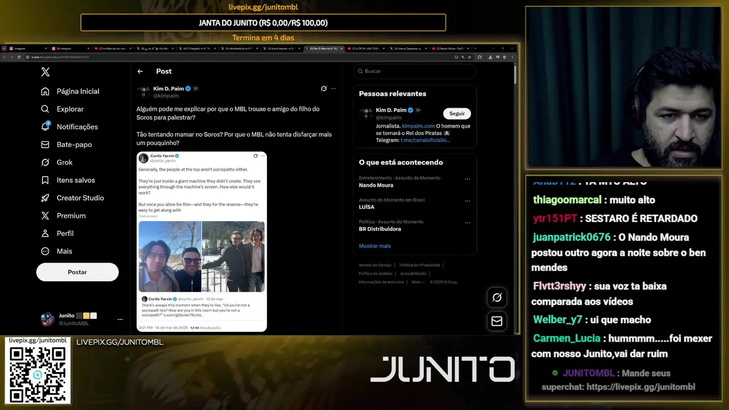Click juanpatrick0676 chat username
Image resolution: width=729 pixels, height=410 pixels.
coord(572,237)
